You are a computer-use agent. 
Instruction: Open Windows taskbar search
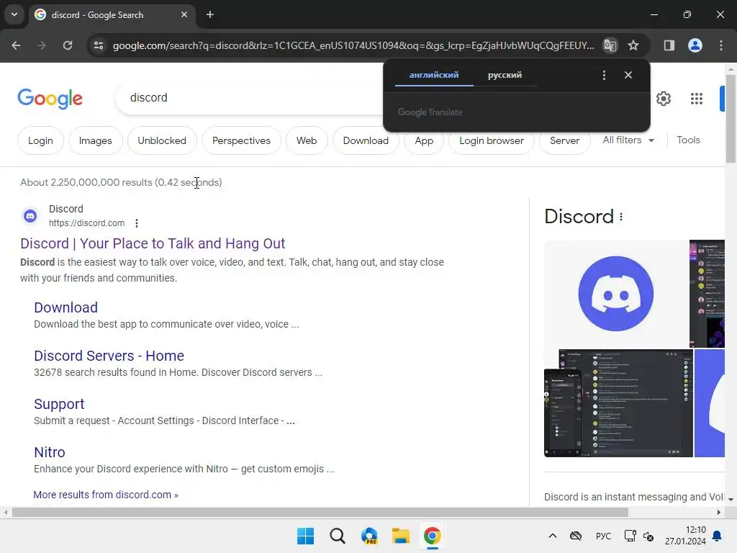pyautogui.click(x=337, y=536)
